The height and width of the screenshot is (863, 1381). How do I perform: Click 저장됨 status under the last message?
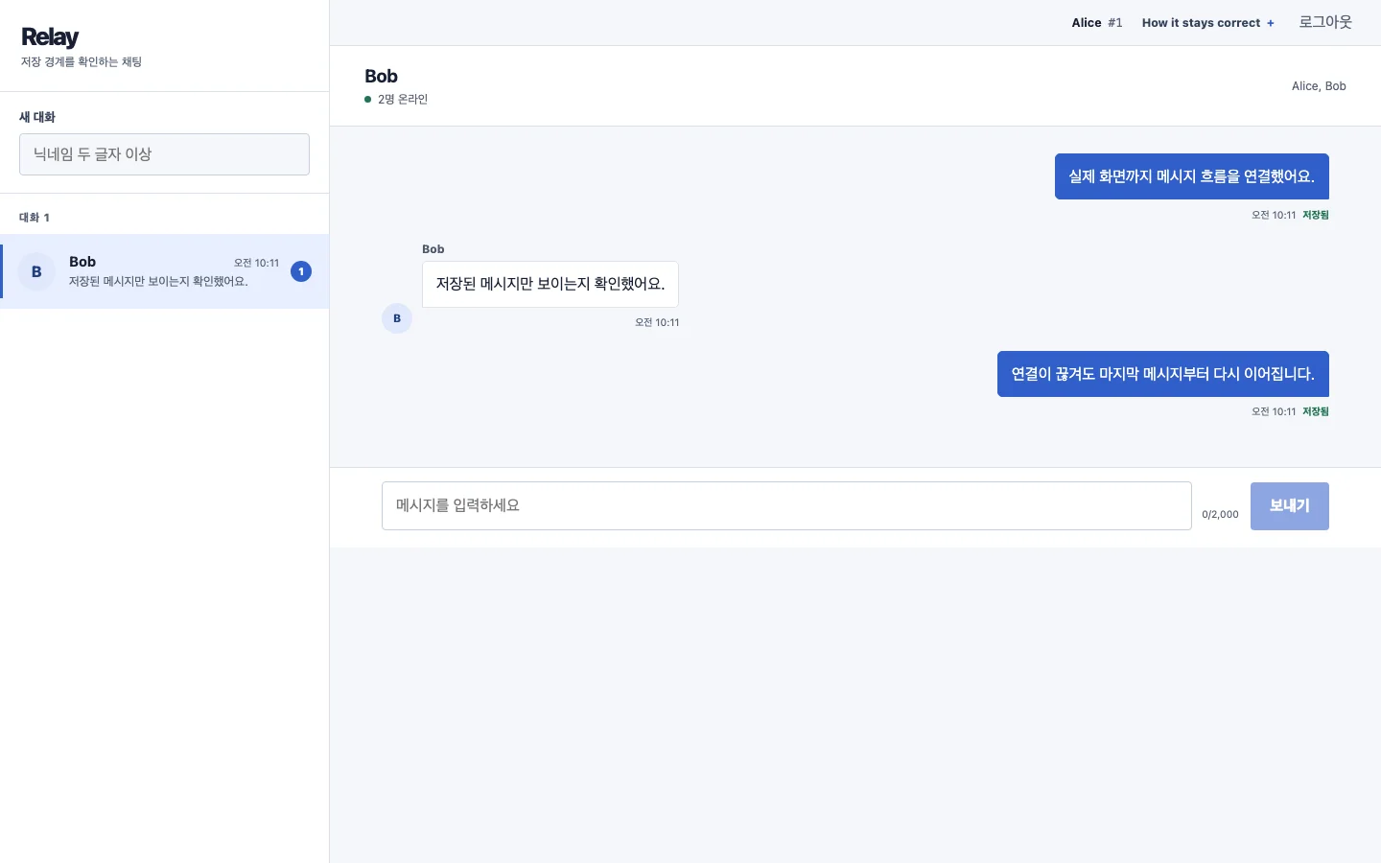1316,411
